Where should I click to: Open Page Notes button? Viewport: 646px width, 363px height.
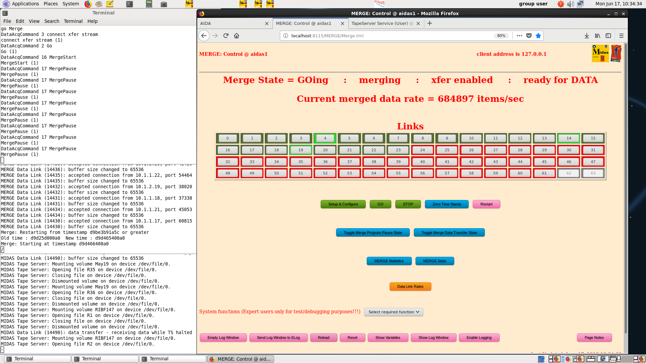click(x=594, y=338)
